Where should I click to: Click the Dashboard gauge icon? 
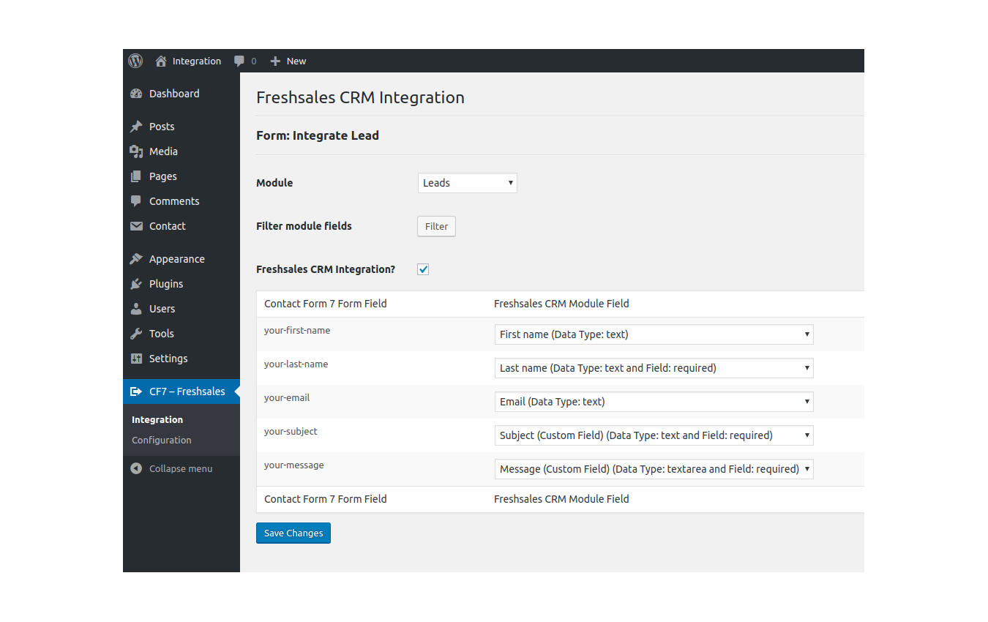pos(136,94)
